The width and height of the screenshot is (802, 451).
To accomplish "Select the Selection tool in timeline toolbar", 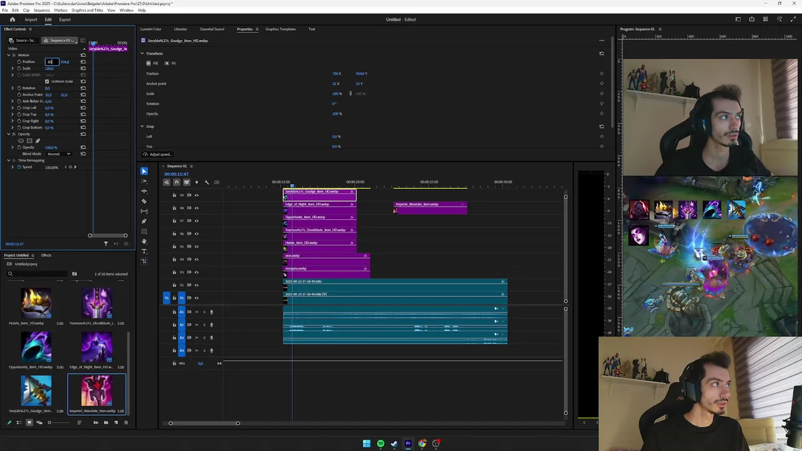I will coord(144,171).
